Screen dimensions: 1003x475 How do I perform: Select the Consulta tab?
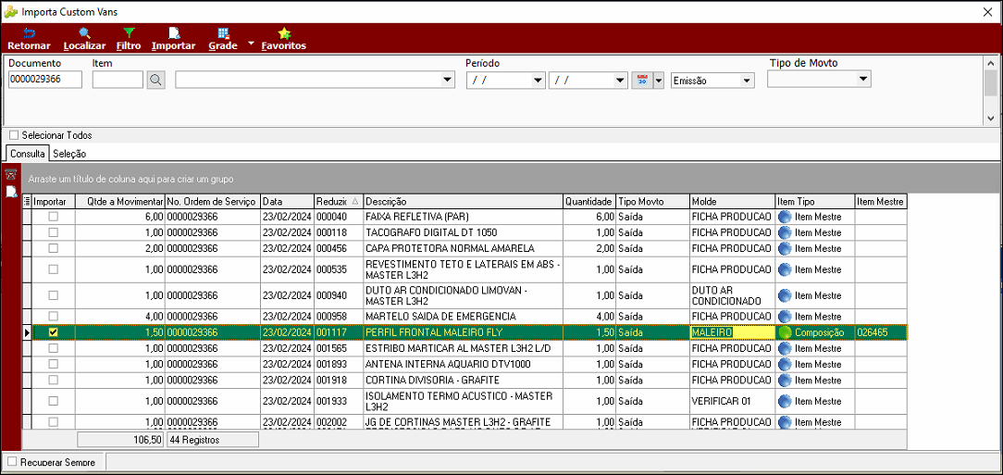click(x=28, y=154)
